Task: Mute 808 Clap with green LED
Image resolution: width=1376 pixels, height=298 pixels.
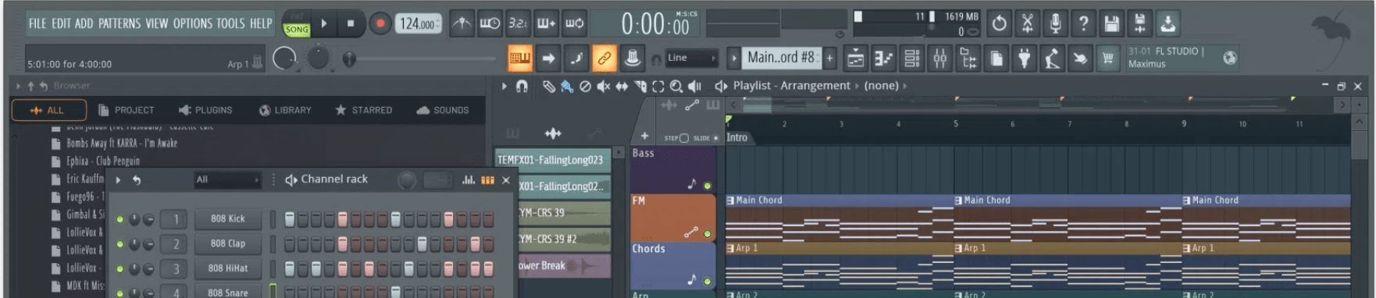Action: click(120, 245)
